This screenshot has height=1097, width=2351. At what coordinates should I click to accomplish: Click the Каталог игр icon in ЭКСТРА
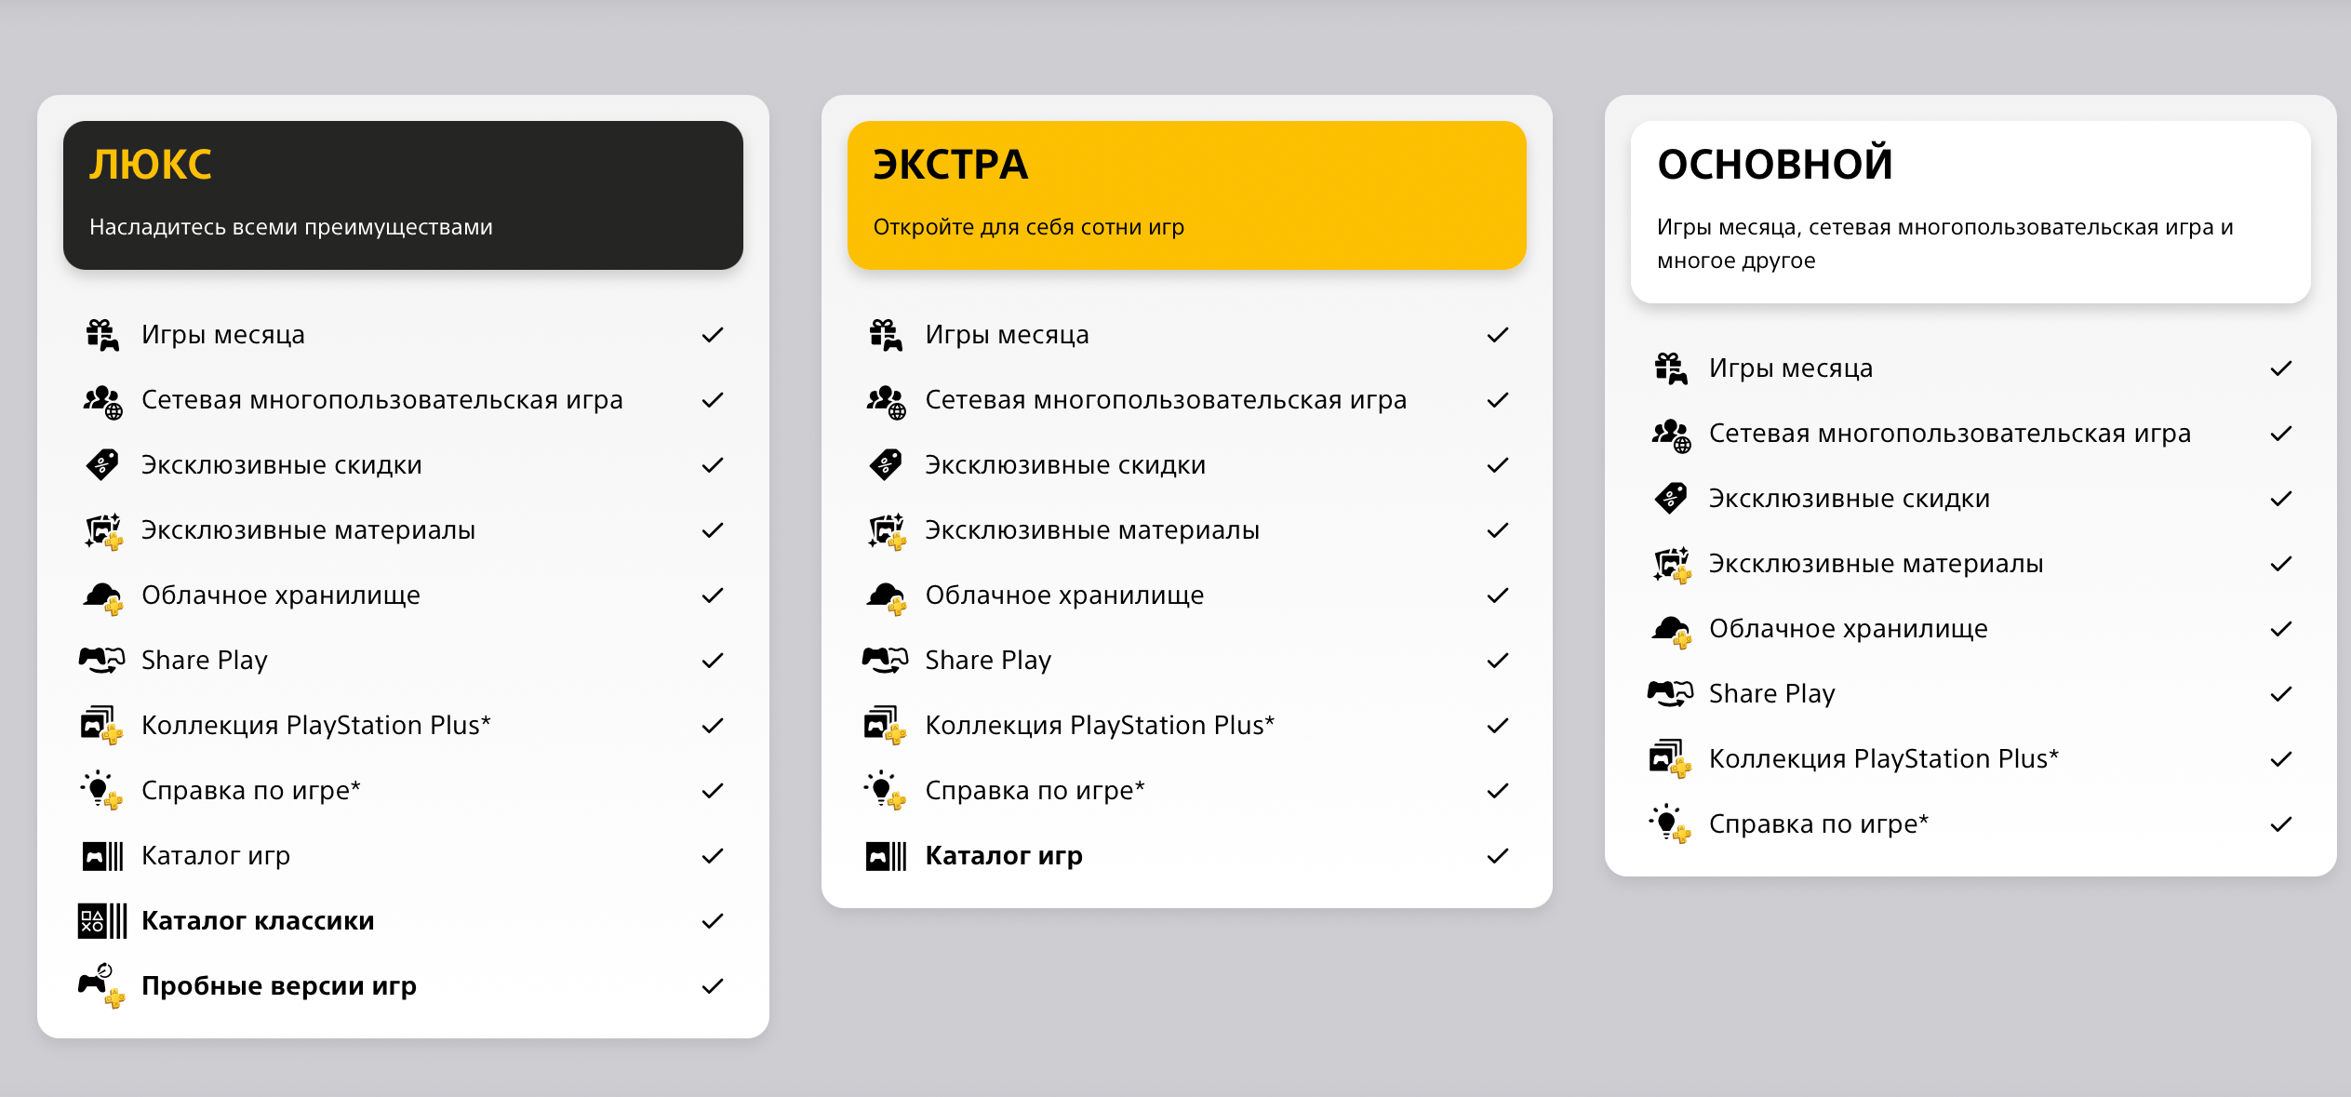pyautogui.click(x=885, y=856)
